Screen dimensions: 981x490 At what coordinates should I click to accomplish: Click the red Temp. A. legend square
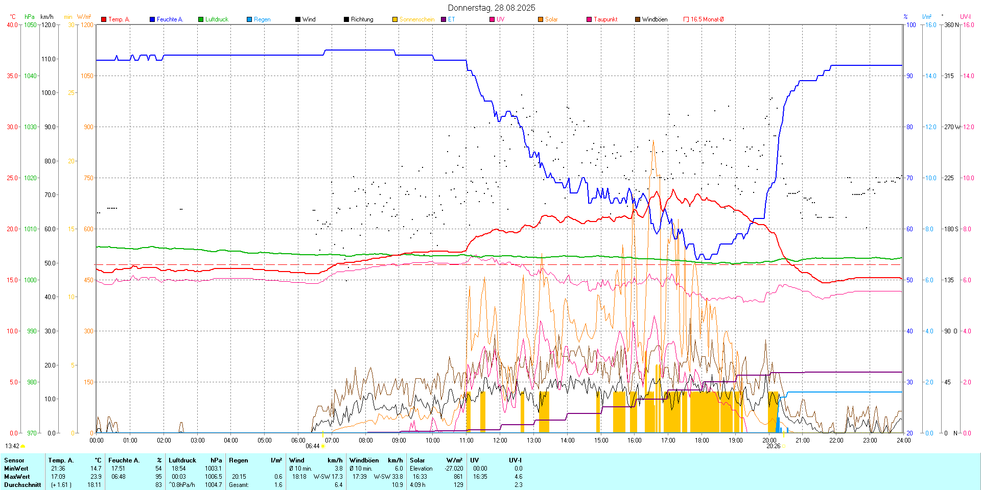click(104, 19)
